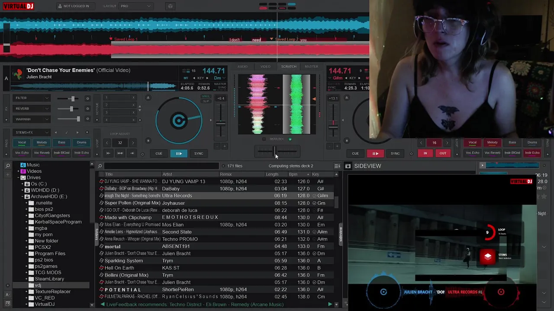The height and width of the screenshot is (311, 554).
Task: Open the REVERB effect dropdown
Action: [x=31, y=108]
